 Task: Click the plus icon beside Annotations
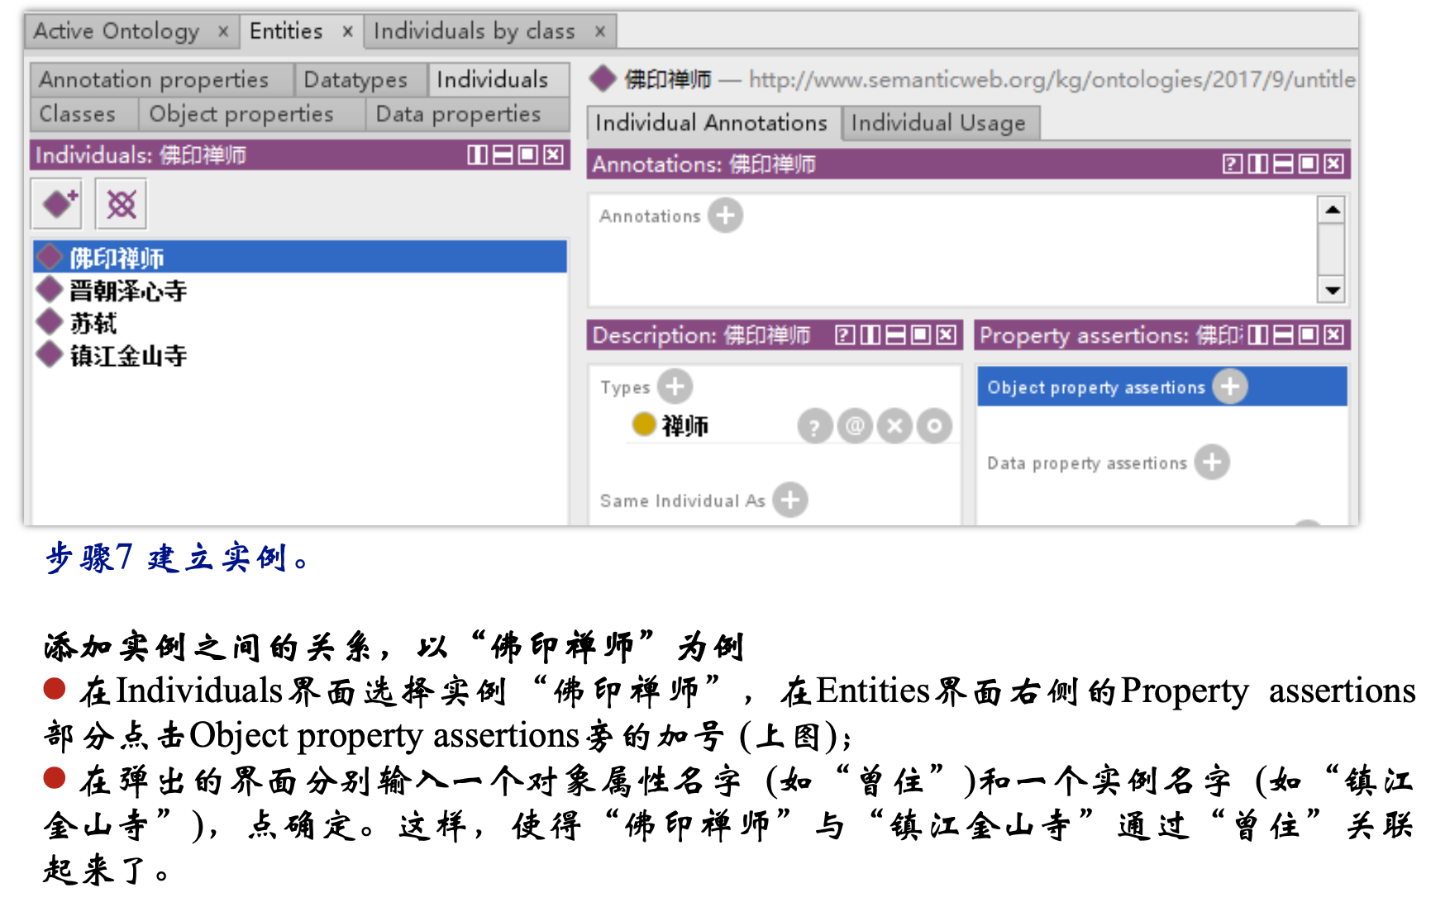[726, 216]
